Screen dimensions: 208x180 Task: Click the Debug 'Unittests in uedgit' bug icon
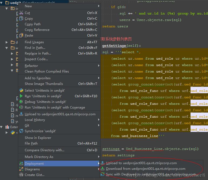click(21, 102)
